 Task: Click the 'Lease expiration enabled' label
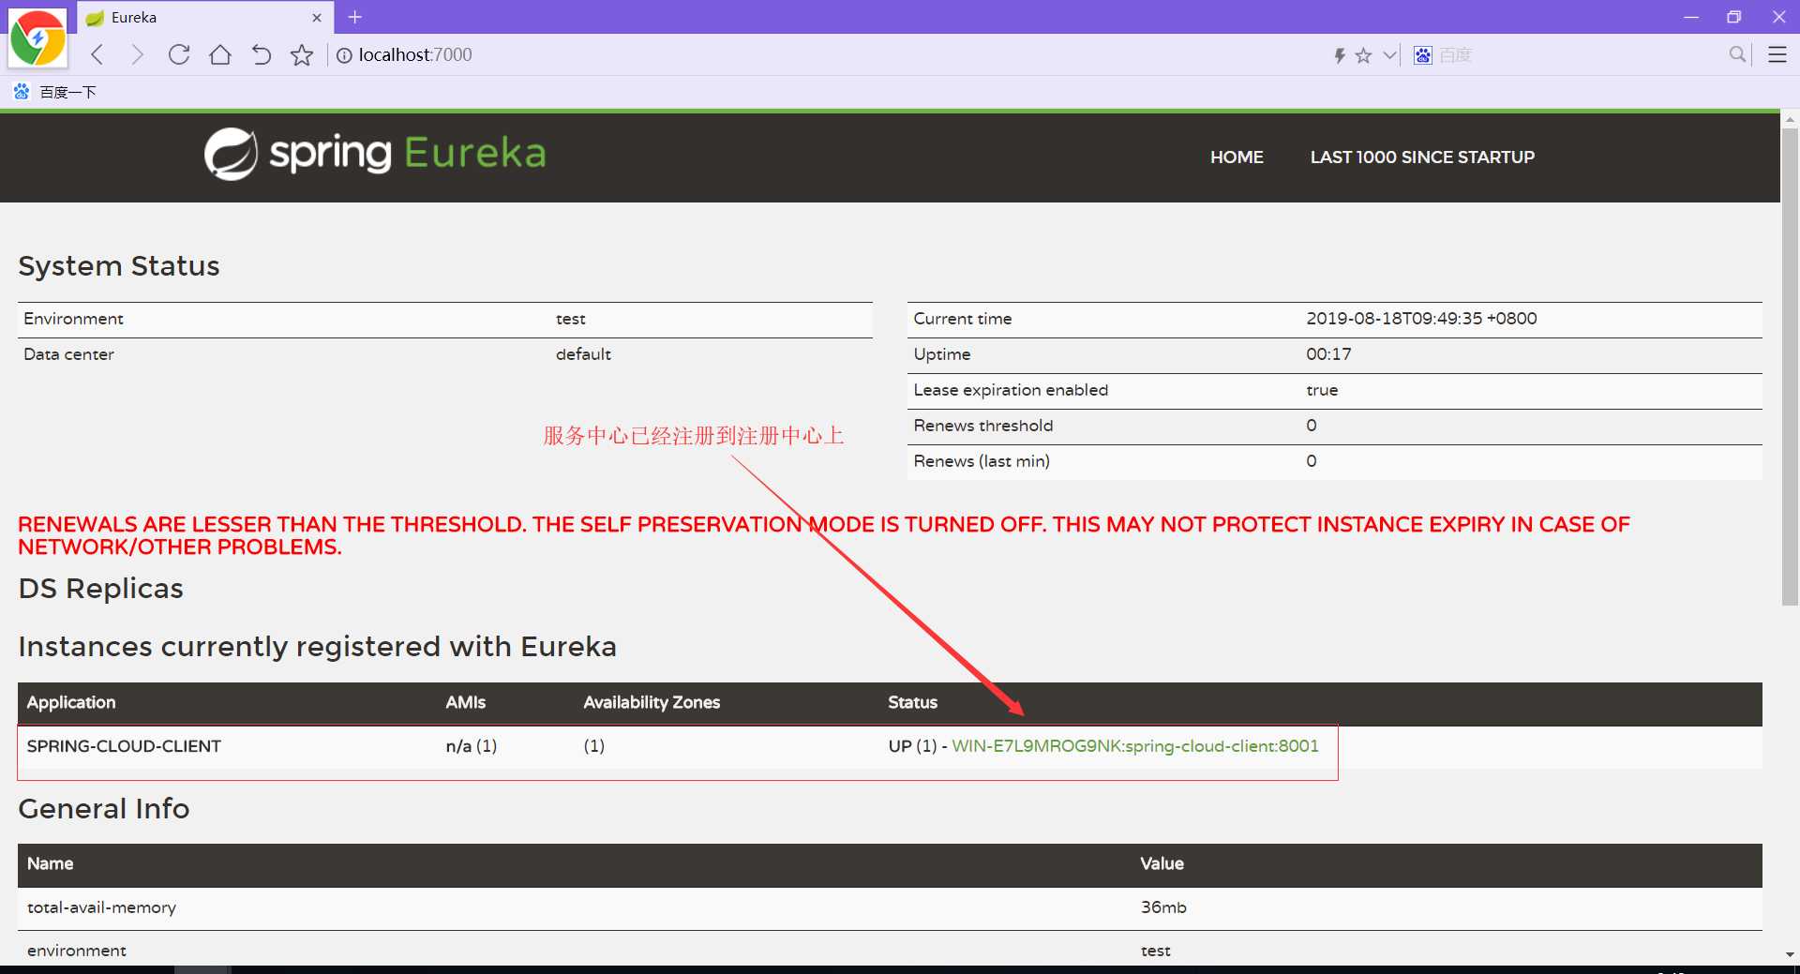(x=1011, y=390)
